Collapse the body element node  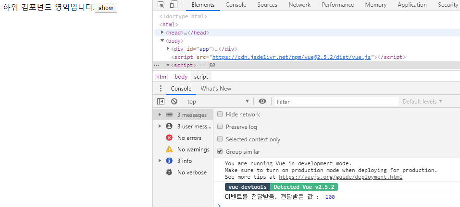(162, 41)
